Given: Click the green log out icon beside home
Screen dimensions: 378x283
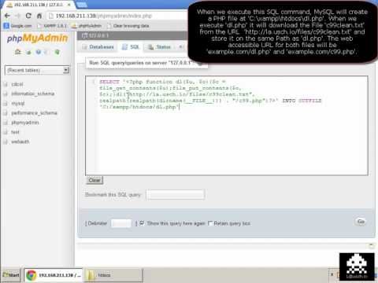Looking at the screenshot, I should click(28, 52).
